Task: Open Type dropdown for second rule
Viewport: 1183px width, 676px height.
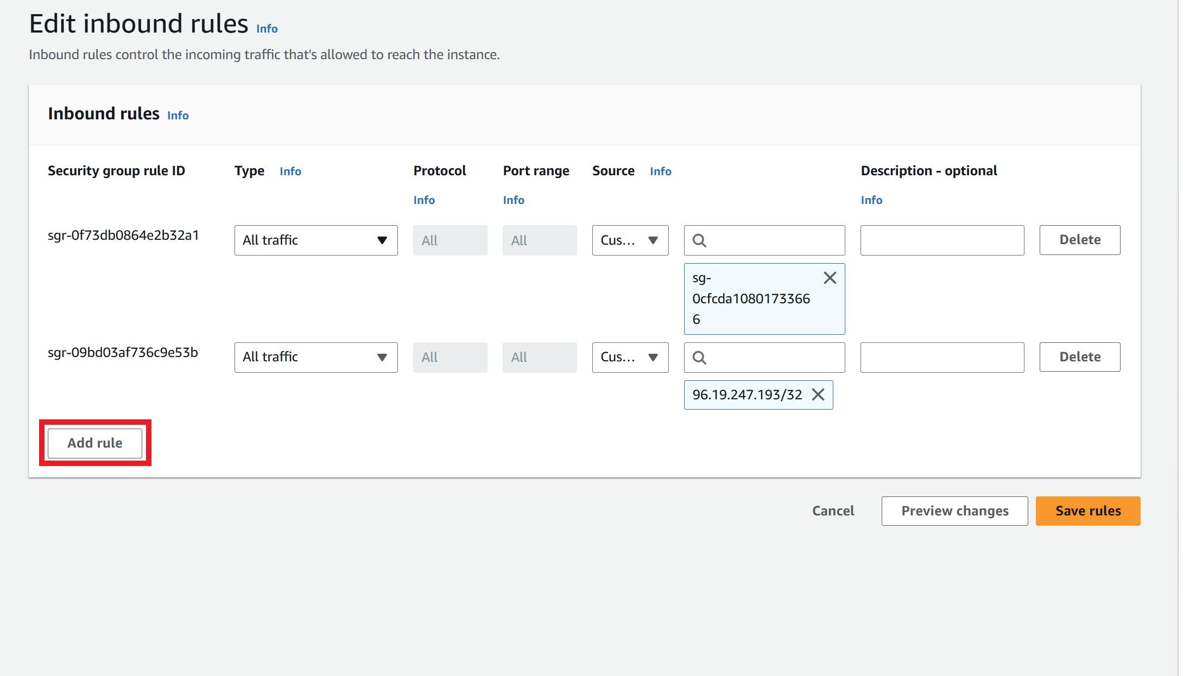Action: [315, 358]
